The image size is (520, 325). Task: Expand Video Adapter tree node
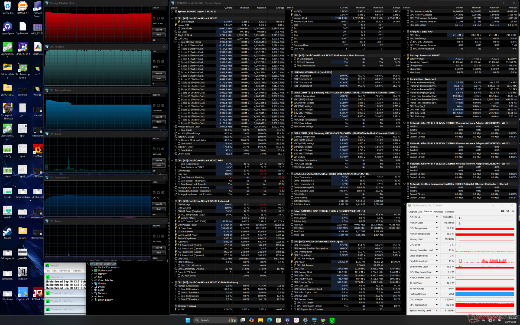92,280
